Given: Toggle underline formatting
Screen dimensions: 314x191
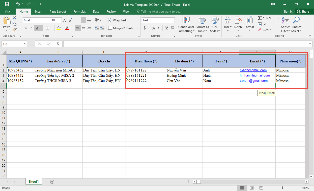Looking at the screenshot, I should [37, 28].
